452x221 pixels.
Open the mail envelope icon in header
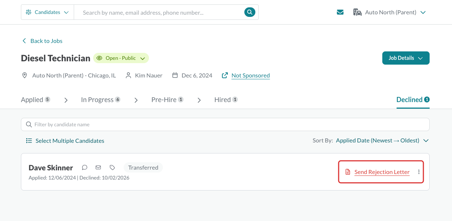tap(340, 12)
